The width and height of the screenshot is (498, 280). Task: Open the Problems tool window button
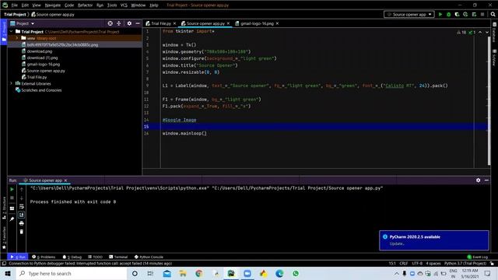click(44, 257)
